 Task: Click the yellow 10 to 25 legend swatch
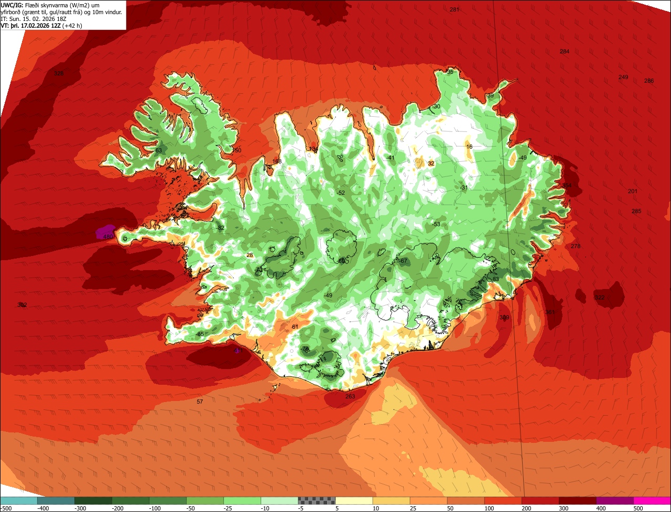(391, 500)
